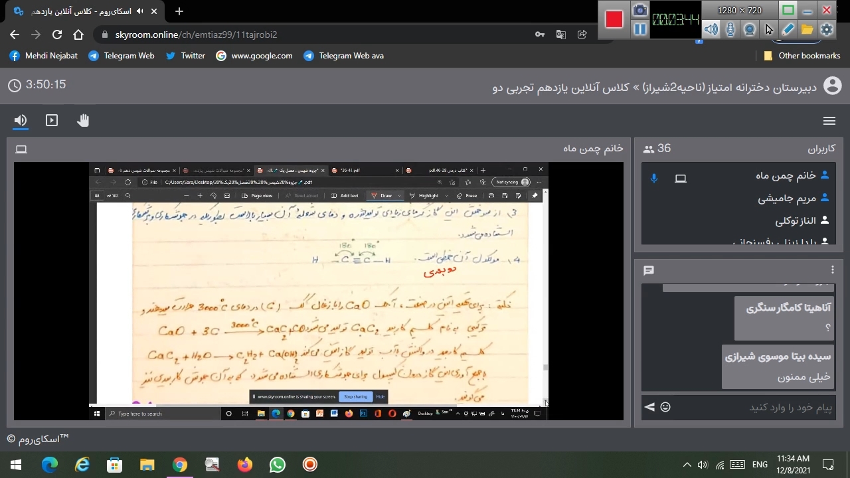Toggle Skyroom speaker sound icon
The height and width of the screenshot is (478, 850).
(x=21, y=120)
